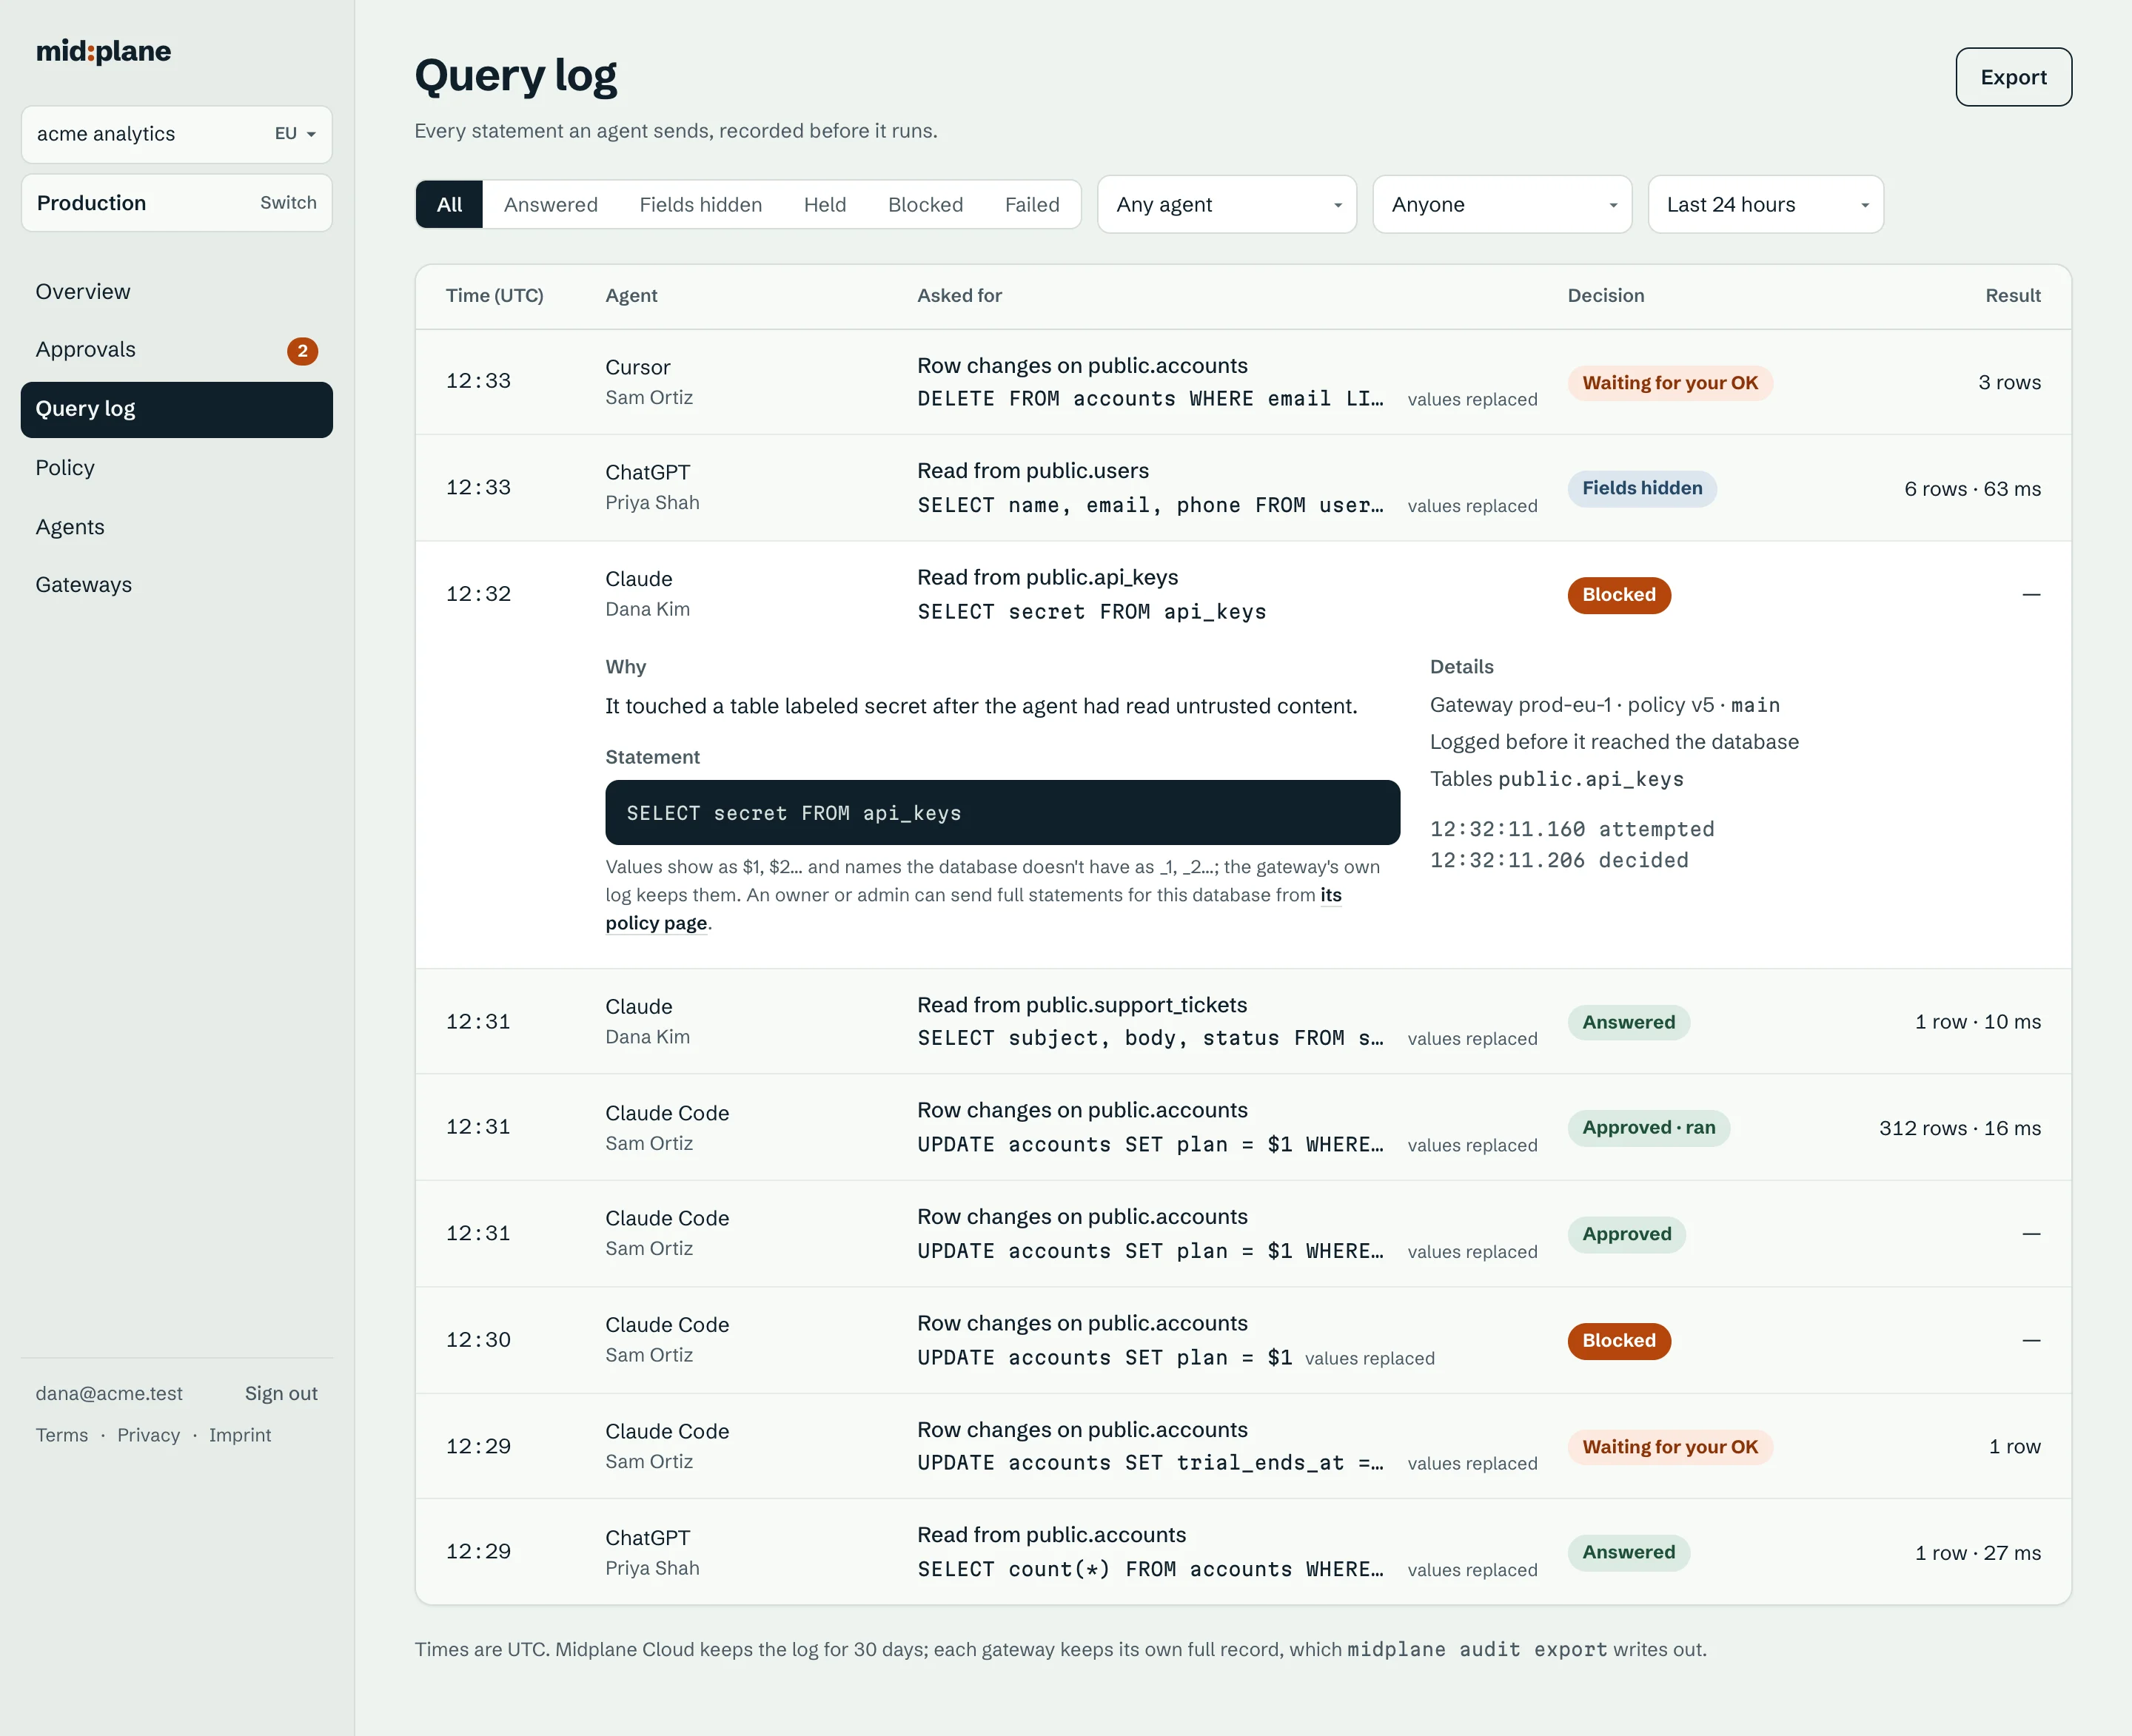Expand the Any agent filter dropdown
2132x1736 pixels.
[x=1227, y=205]
